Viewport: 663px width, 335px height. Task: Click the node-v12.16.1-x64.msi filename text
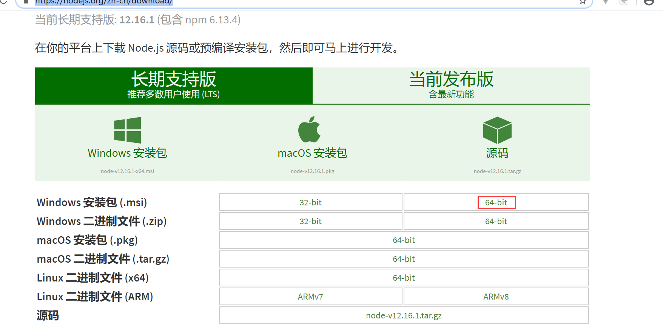pos(128,171)
